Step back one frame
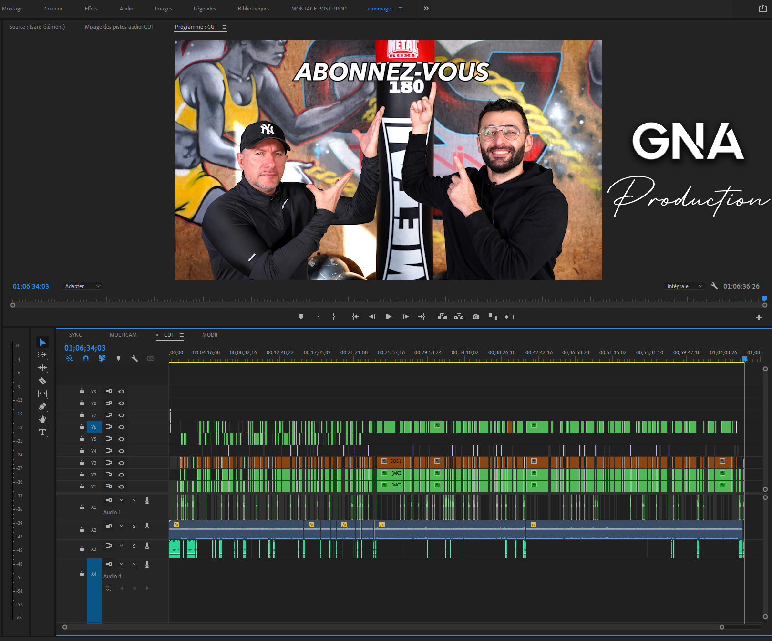772x641 pixels. pos(372,317)
